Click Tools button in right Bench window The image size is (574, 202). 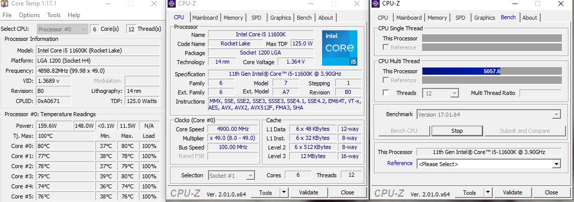pyautogui.click(x=469, y=192)
